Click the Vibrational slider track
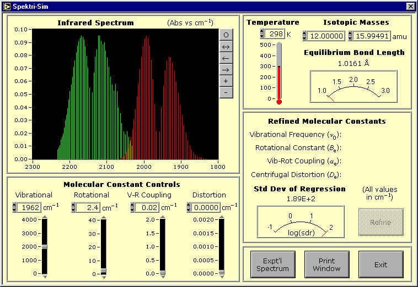The width and height of the screenshot is (418, 287). coord(45,246)
